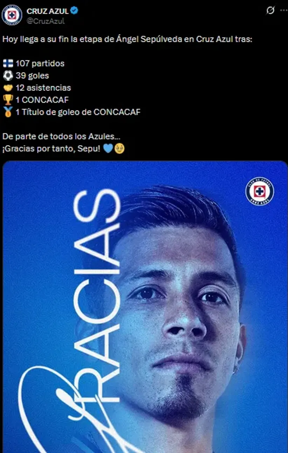Open the Cruz Azul profile avatar

coord(12,15)
